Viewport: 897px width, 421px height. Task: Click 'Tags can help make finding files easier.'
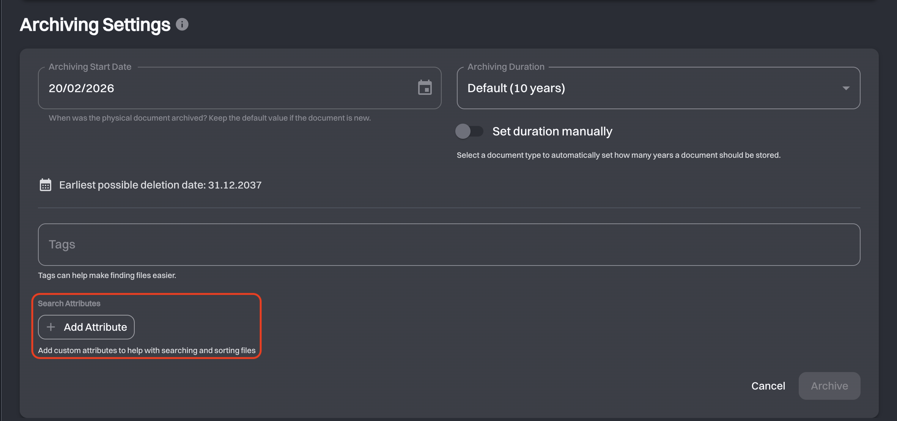click(x=107, y=275)
